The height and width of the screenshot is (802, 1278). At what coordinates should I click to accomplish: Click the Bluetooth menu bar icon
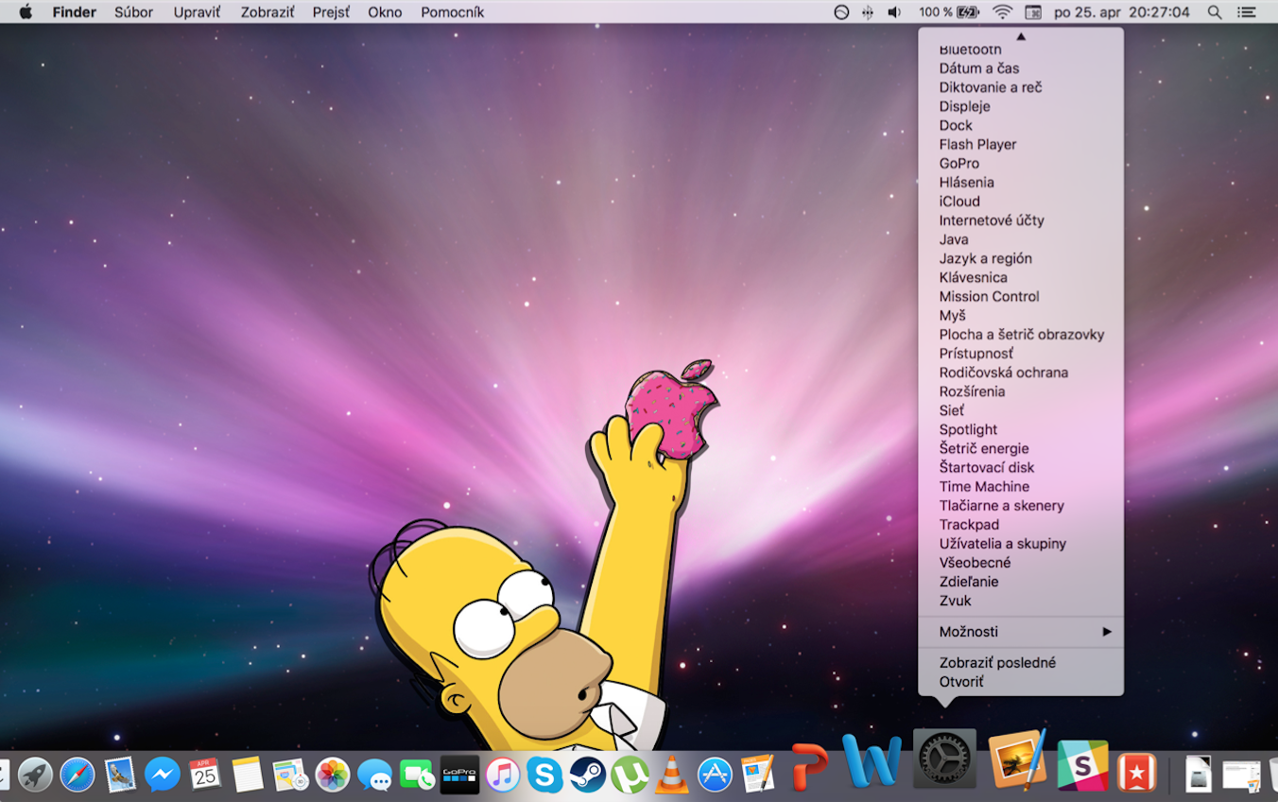868,12
